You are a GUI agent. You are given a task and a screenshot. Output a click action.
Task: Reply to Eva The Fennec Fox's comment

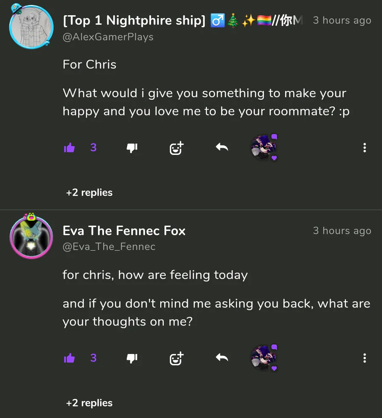tap(222, 358)
